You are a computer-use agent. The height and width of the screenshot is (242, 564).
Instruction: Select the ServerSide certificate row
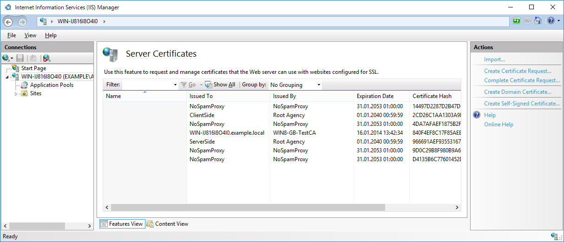point(282,142)
